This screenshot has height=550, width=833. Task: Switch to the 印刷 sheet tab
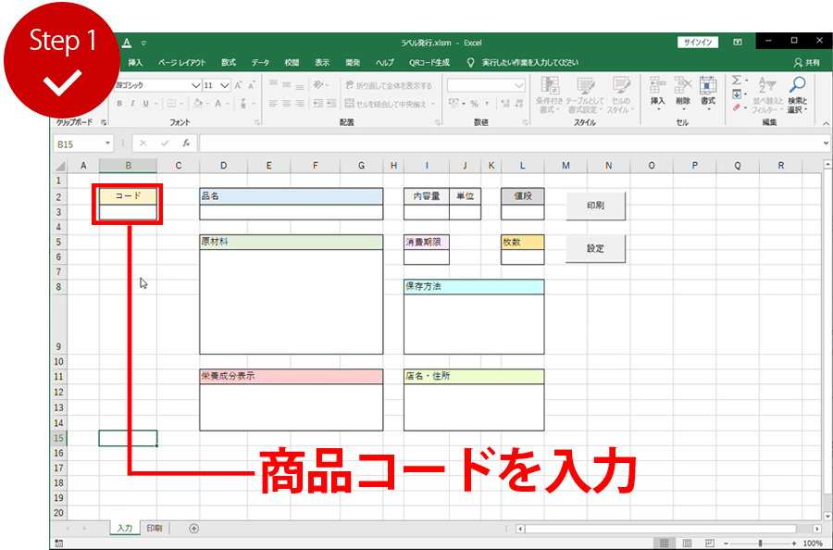tap(154, 529)
